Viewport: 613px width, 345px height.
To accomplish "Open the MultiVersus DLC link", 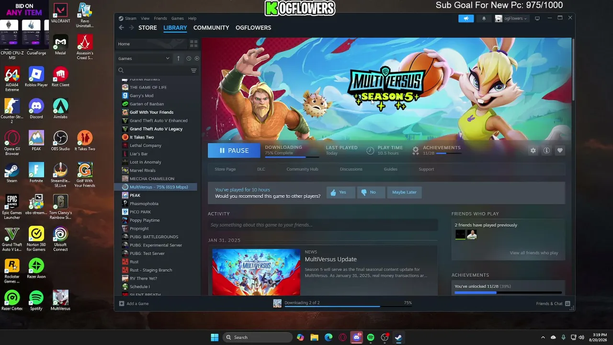I will [261, 169].
